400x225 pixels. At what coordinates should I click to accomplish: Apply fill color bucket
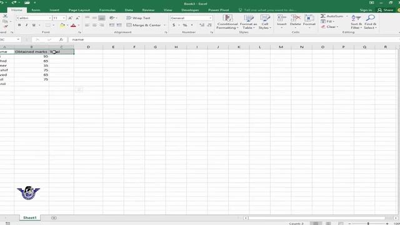coord(62,25)
